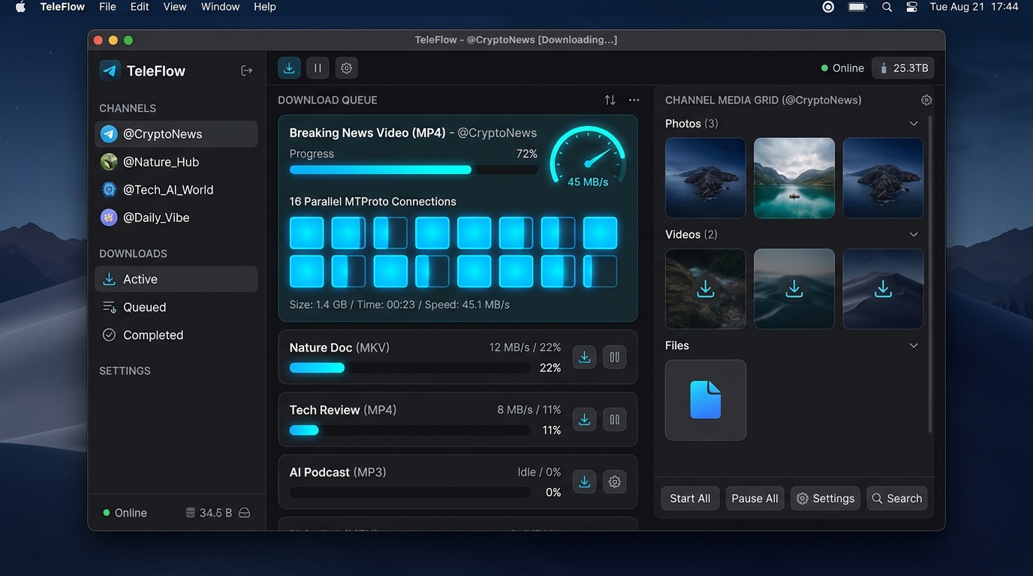Select the @Nature_Hub channel
The width and height of the screenshot is (1033, 576).
(x=176, y=162)
